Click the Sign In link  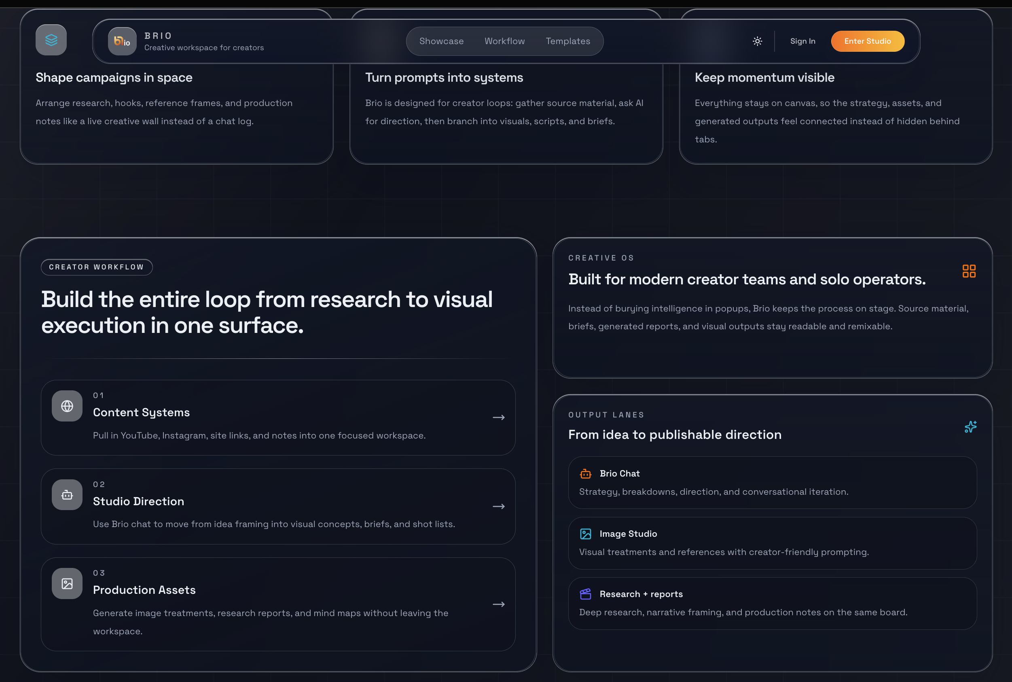click(x=802, y=41)
